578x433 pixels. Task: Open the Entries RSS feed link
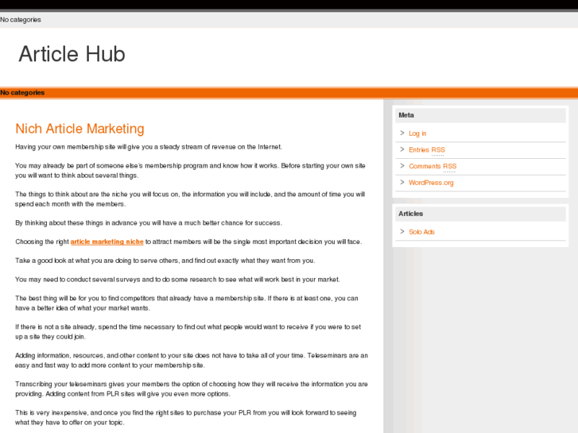(x=427, y=149)
